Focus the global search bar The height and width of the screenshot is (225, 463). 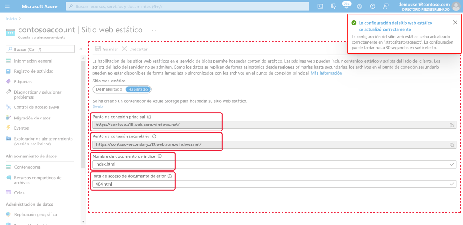coord(187,6)
